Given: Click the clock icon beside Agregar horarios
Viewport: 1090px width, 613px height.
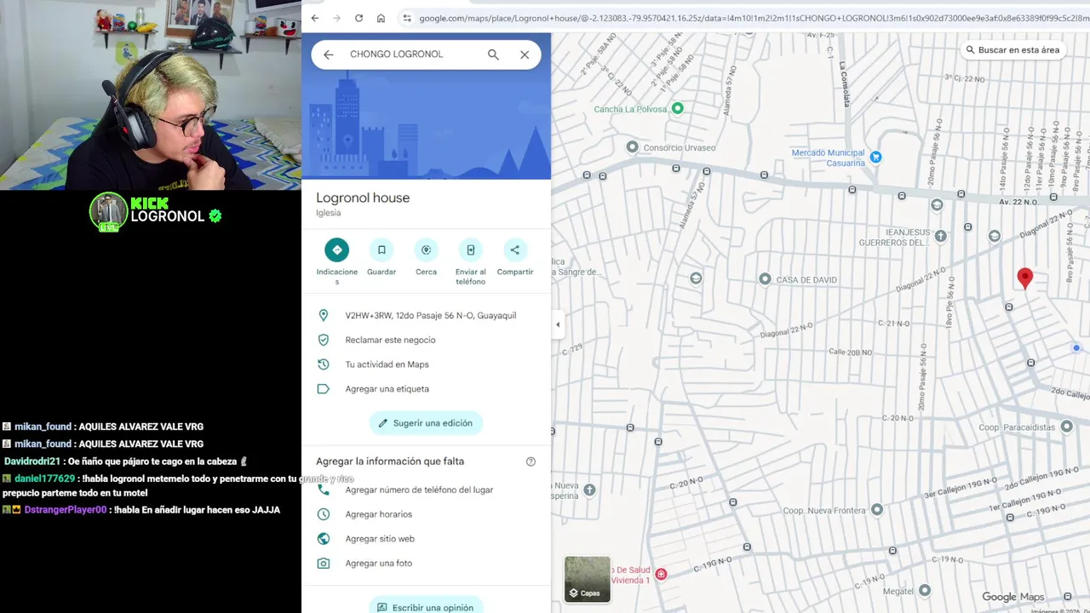Looking at the screenshot, I should (x=323, y=514).
